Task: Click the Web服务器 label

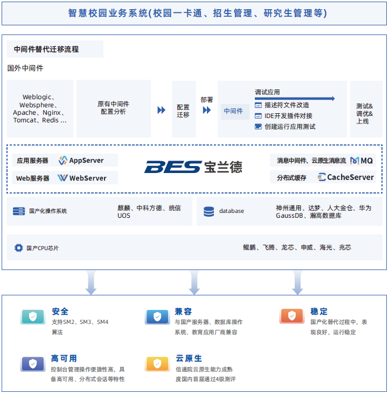Action: 32,178
